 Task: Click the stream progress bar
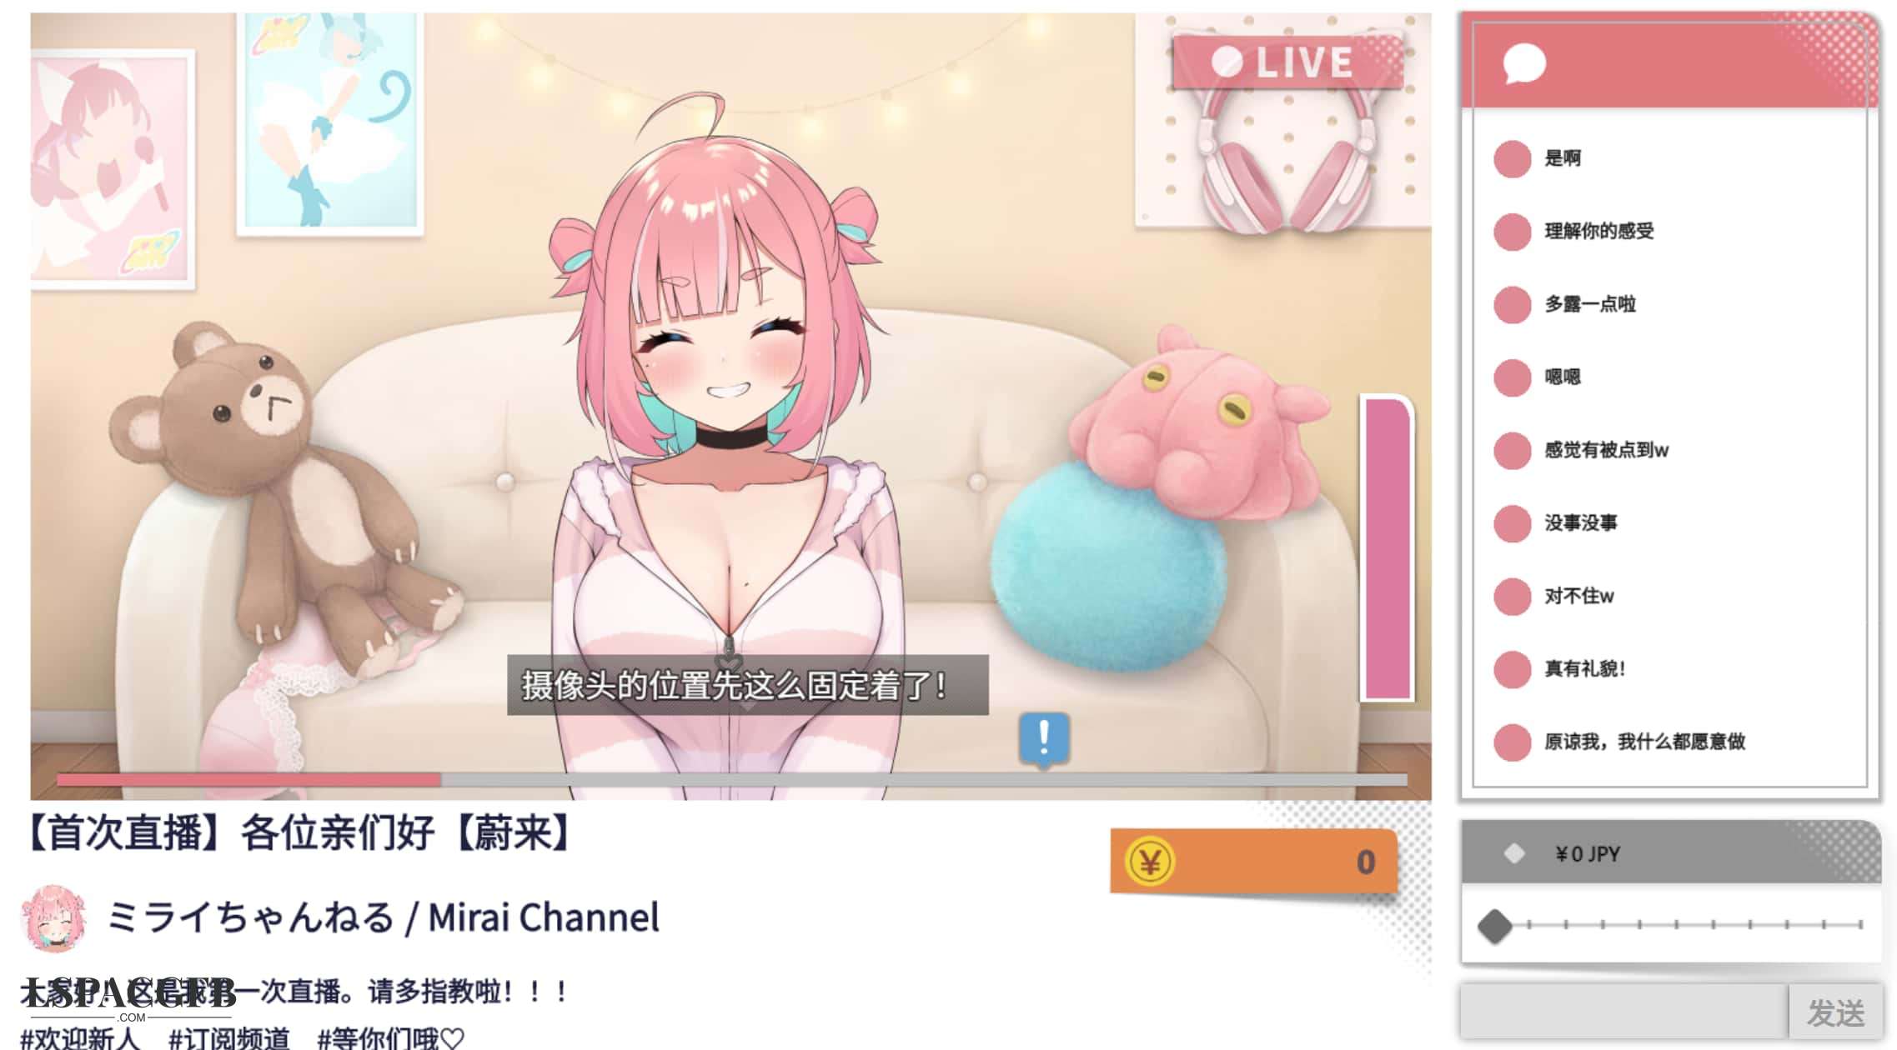(731, 780)
